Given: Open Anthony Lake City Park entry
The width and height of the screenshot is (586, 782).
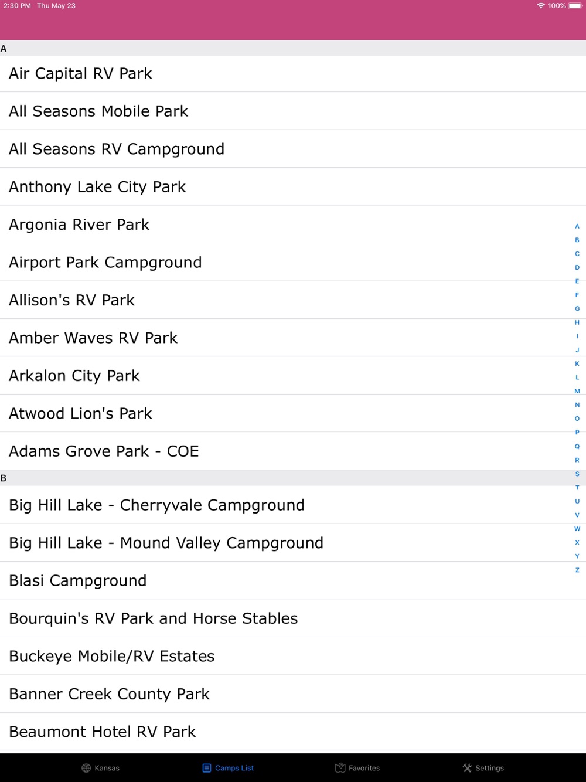Looking at the screenshot, I should click(293, 186).
